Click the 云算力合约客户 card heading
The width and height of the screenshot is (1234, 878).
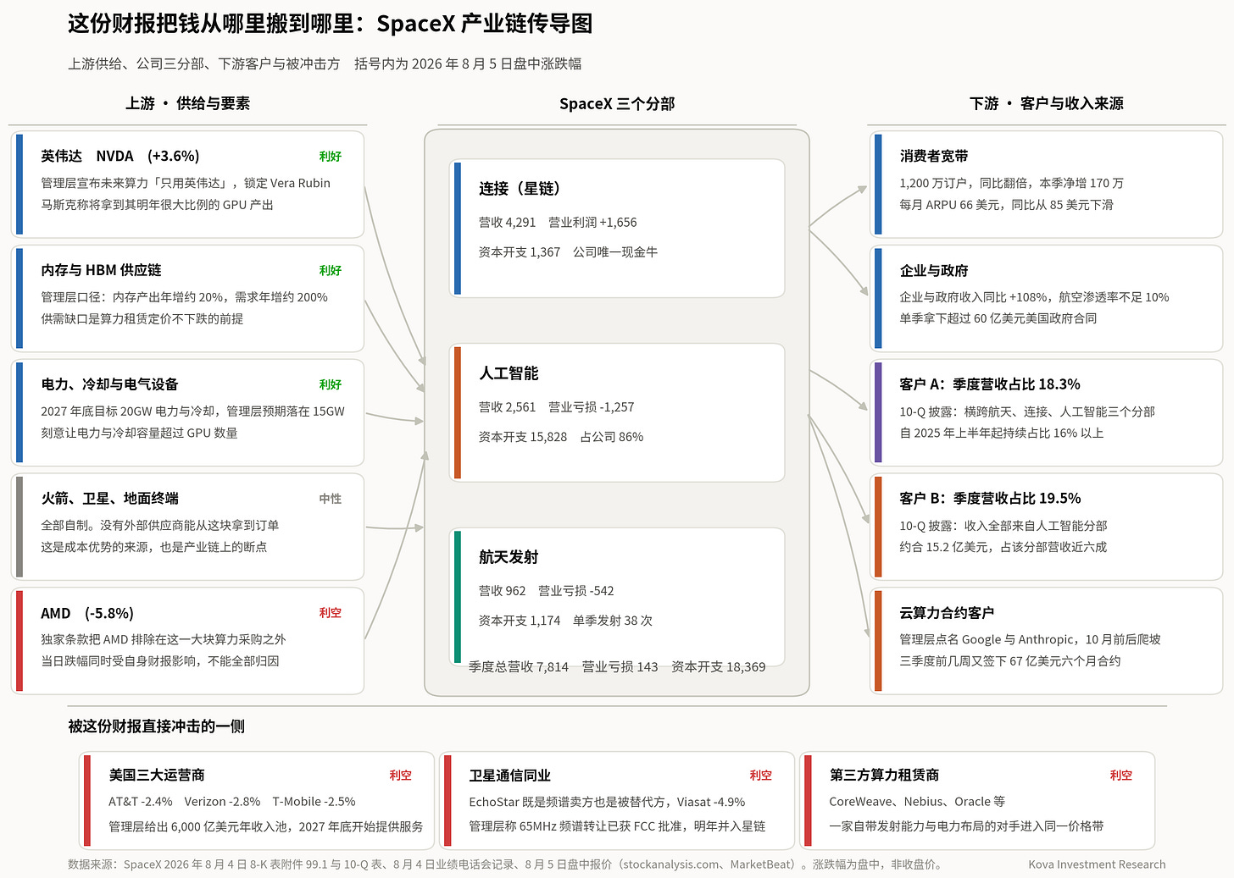947,613
